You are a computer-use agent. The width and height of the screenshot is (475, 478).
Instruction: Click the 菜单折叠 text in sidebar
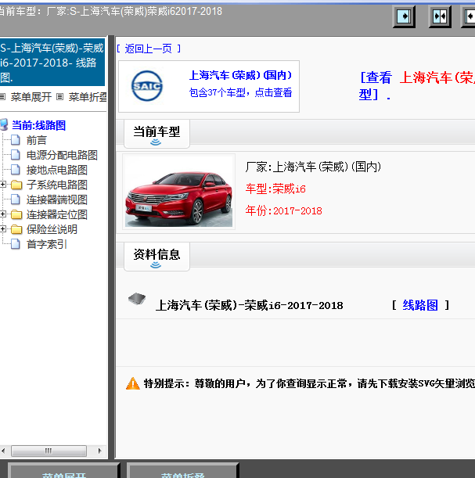88,97
